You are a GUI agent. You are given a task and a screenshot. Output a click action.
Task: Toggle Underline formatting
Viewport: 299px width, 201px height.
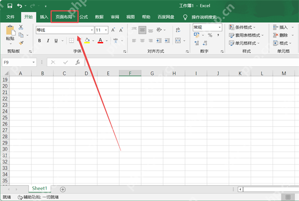[56, 41]
